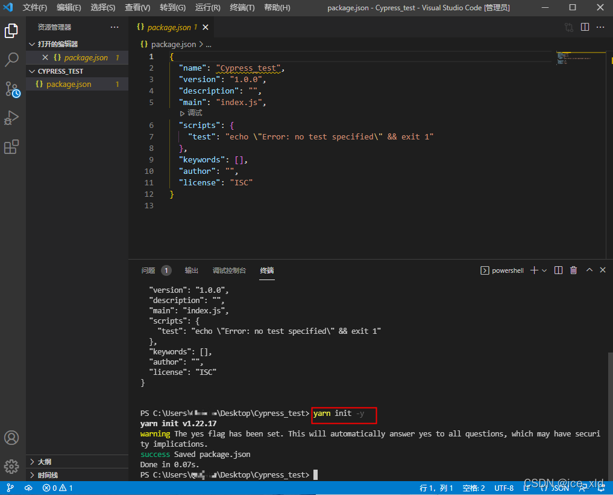Open the Run and Debug view
Image resolution: width=613 pixels, height=495 pixels.
(11, 118)
